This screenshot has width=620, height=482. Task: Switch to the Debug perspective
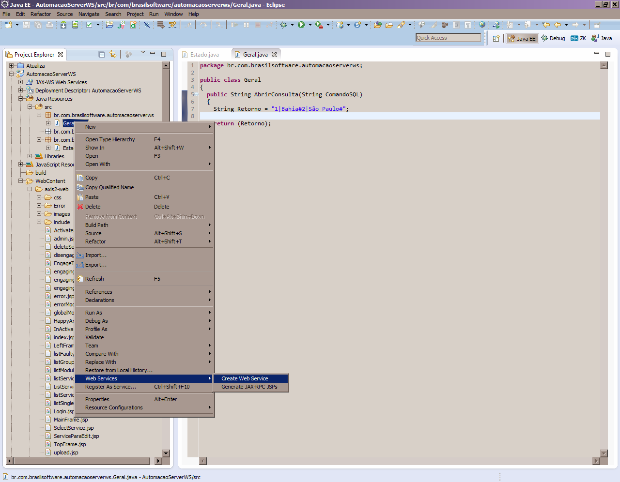(x=553, y=38)
